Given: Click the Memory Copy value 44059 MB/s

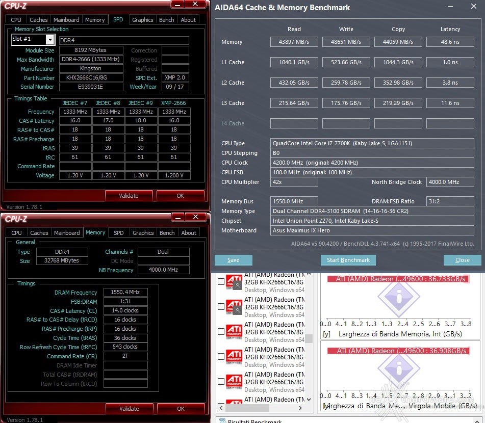Looking at the screenshot, I should click(398, 42).
